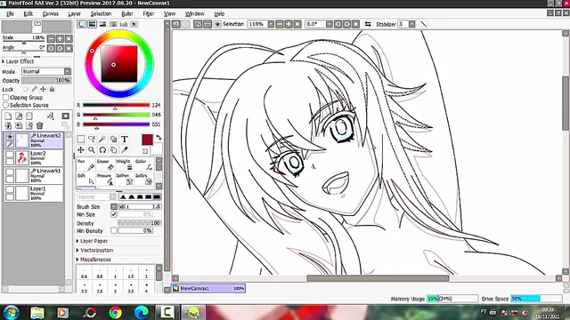The height and width of the screenshot is (320, 570).
Task: Choose the 3.5 brush size preset
Action: click(131, 287)
